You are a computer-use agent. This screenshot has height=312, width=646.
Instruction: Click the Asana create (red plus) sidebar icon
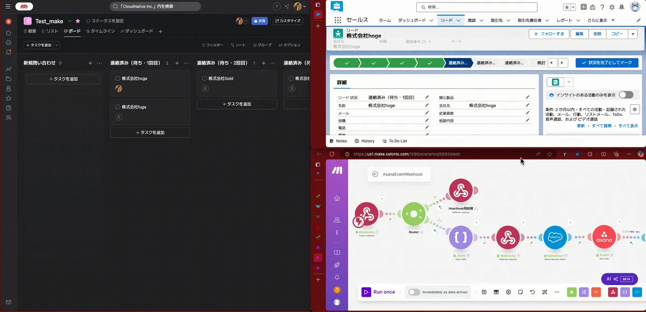pos(9,22)
